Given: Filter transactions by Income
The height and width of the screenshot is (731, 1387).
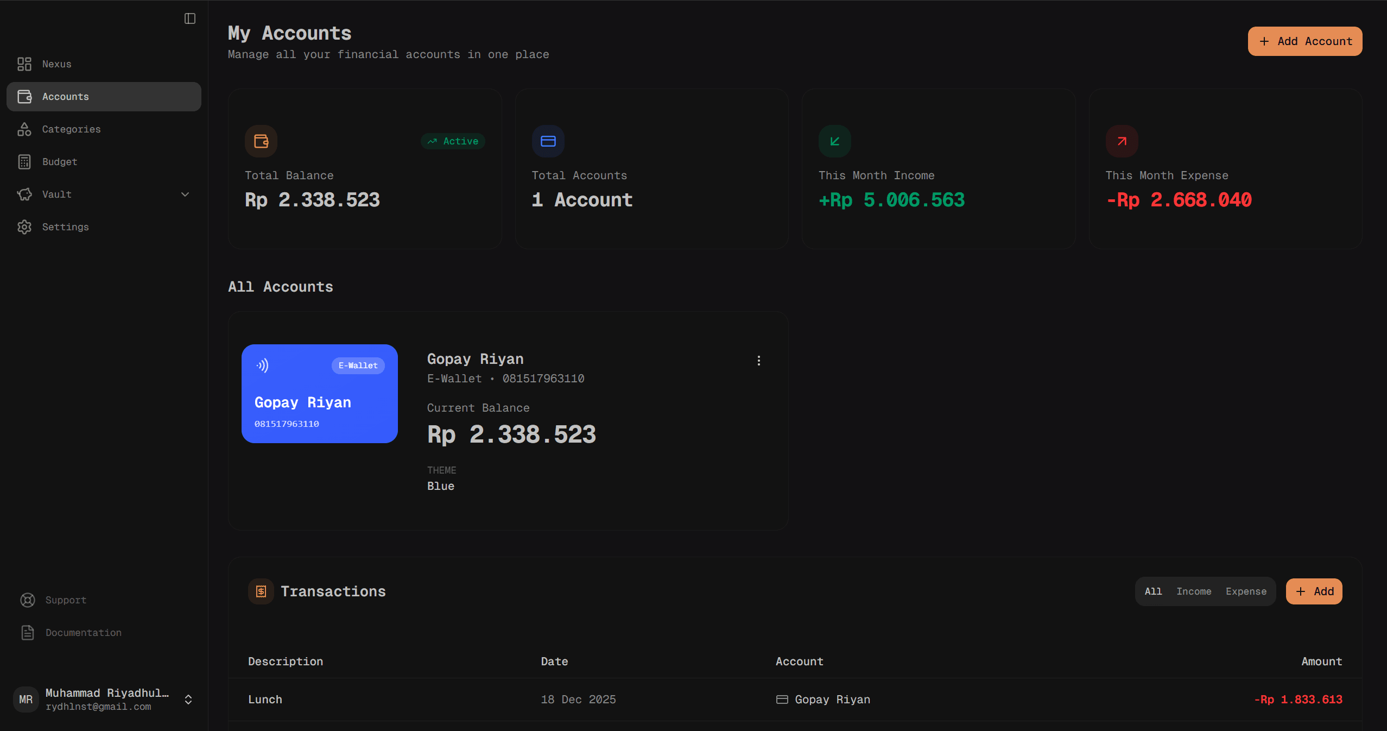Looking at the screenshot, I should point(1194,591).
